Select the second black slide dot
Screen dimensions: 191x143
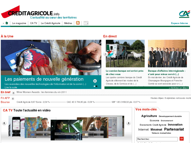[x=97, y=86]
